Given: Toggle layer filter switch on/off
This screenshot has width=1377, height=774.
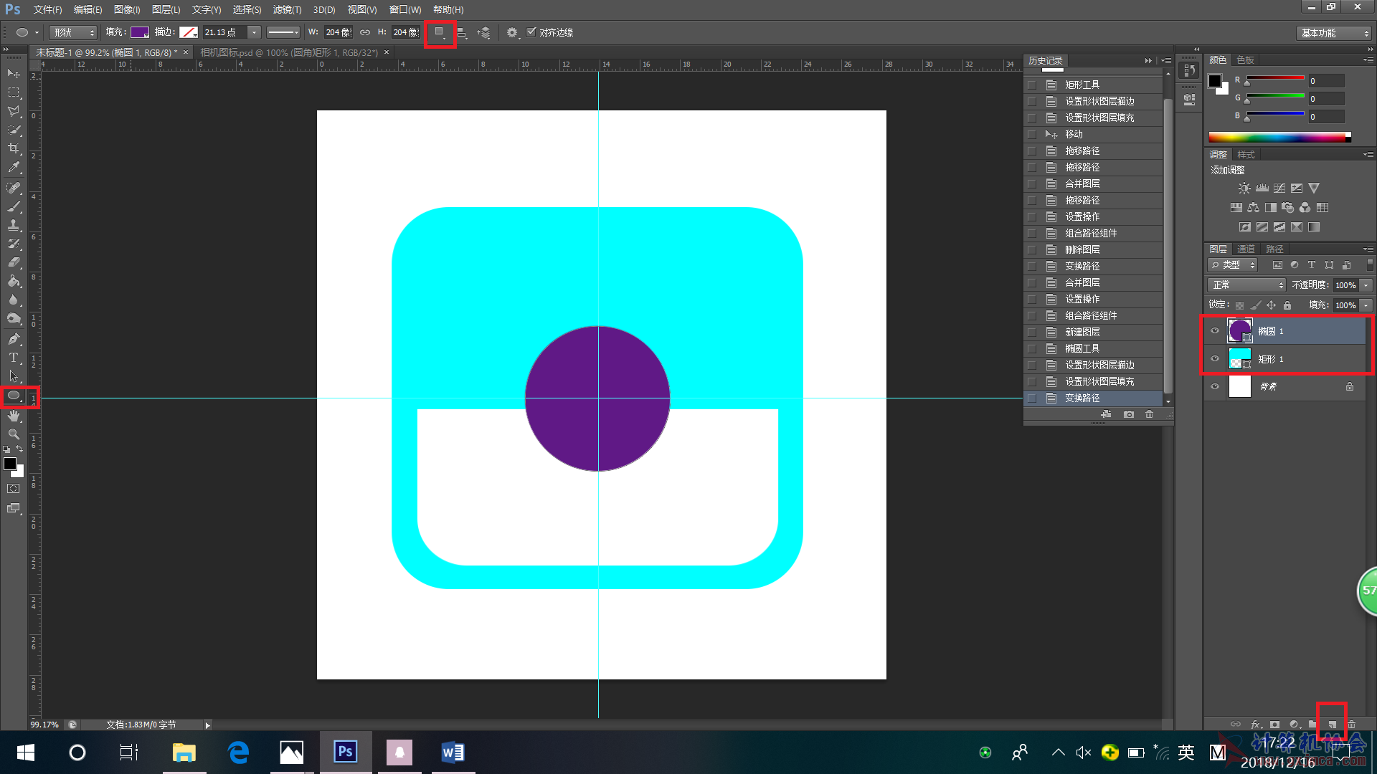Looking at the screenshot, I should 1370,264.
